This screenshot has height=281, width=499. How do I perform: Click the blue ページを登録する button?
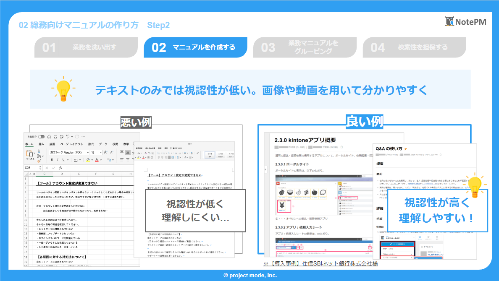[398, 244]
